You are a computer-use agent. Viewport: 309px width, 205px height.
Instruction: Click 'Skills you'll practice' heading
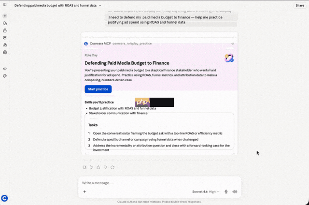click(99, 102)
